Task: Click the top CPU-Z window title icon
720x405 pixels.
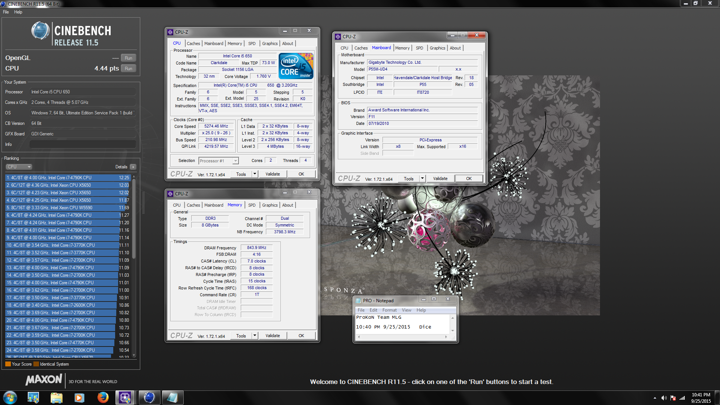Action: point(170,32)
